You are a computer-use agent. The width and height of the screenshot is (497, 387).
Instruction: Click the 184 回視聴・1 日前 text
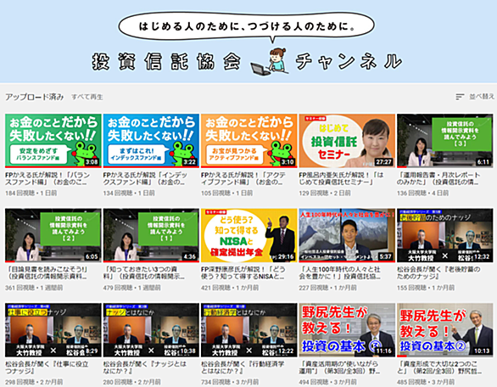click(x=31, y=193)
